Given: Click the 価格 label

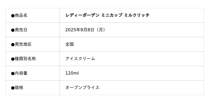Looking at the screenshot, I should pos(19,88).
